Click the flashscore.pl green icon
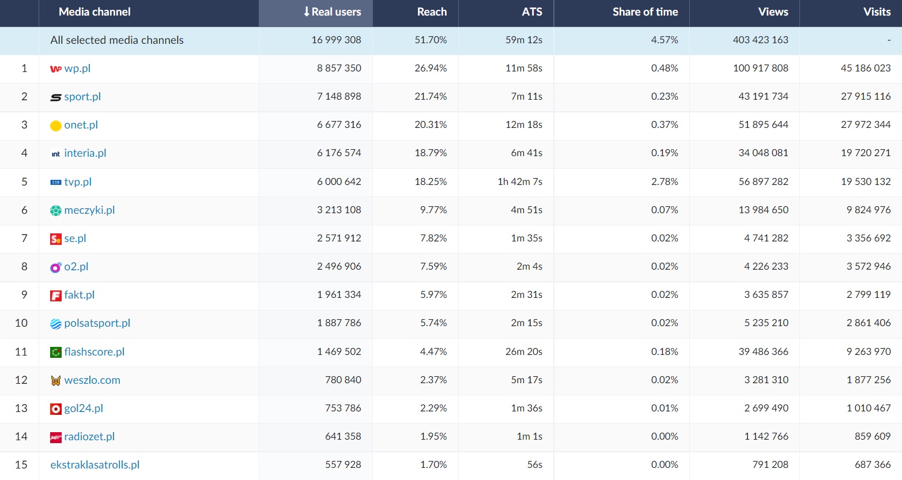902x480 pixels. [x=55, y=352]
